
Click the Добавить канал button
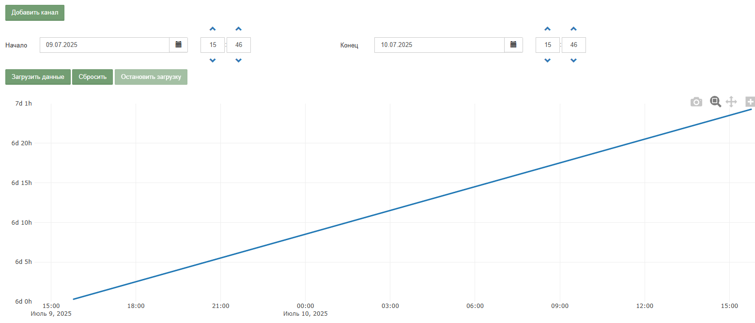coord(35,13)
